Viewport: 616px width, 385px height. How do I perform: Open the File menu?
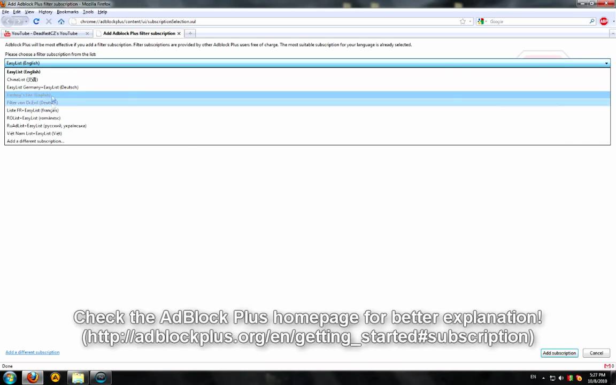click(x=5, y=12)
